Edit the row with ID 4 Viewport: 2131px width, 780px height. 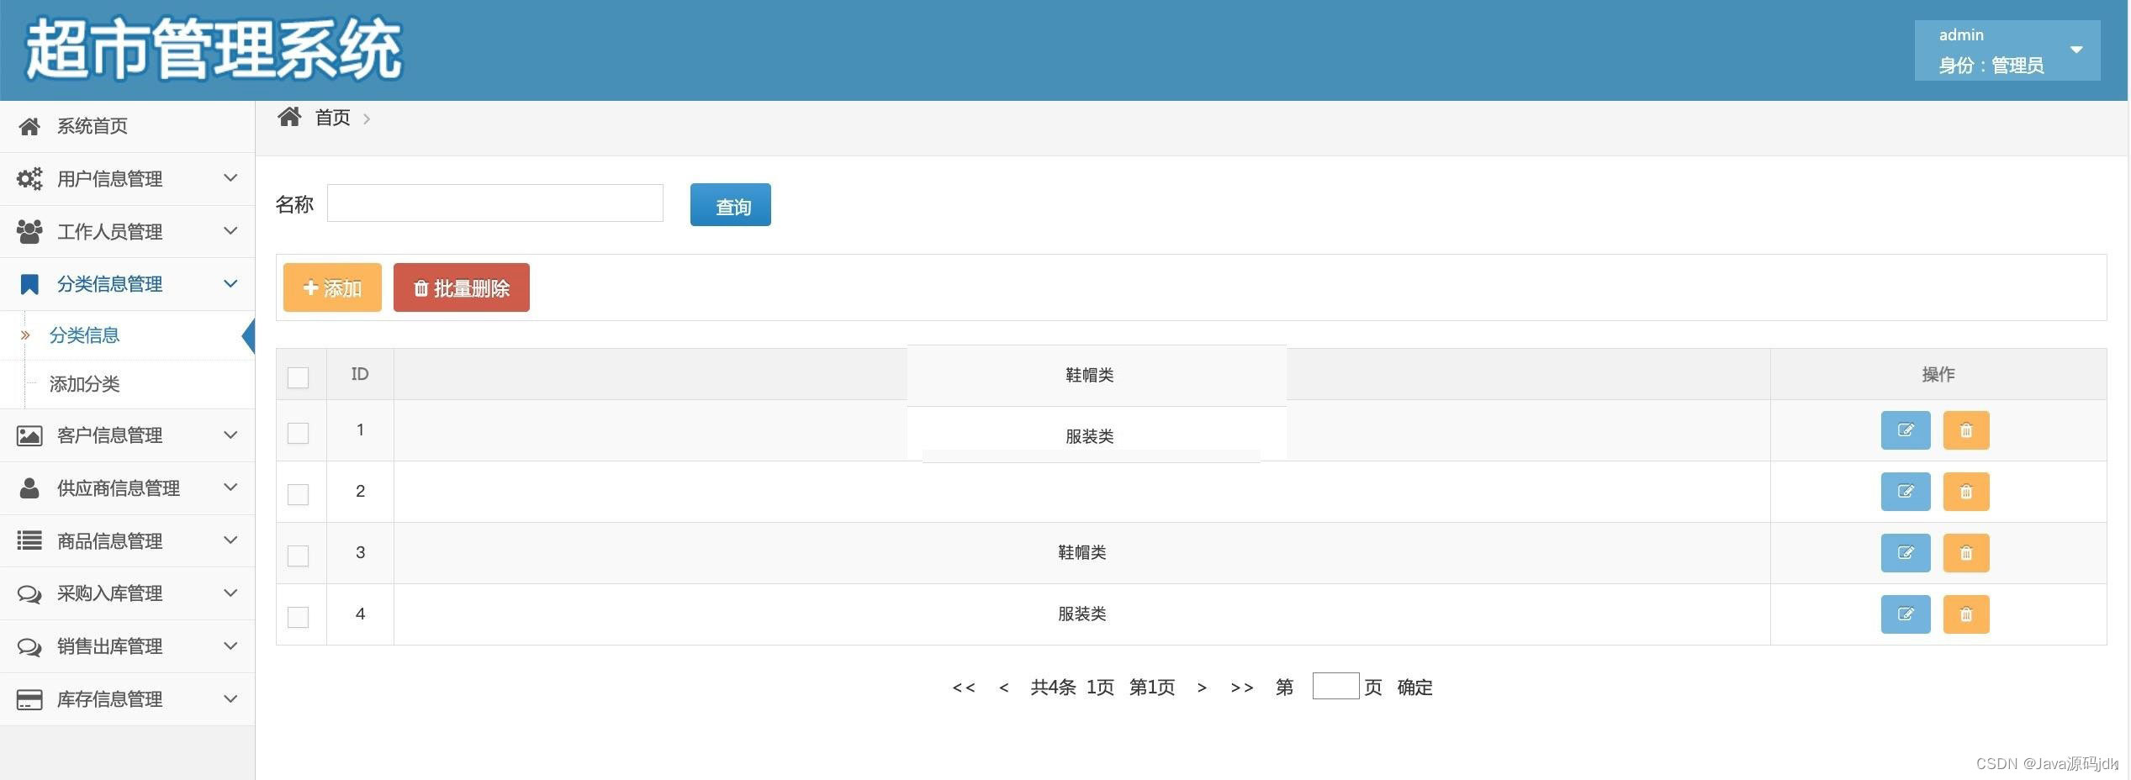[x=1905, y=614]
